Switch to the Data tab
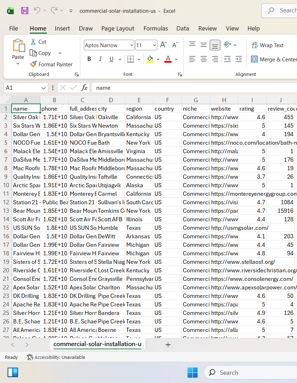Image resolution: width=297 pixels, height=383 pixels. click(x=183, y=28)
